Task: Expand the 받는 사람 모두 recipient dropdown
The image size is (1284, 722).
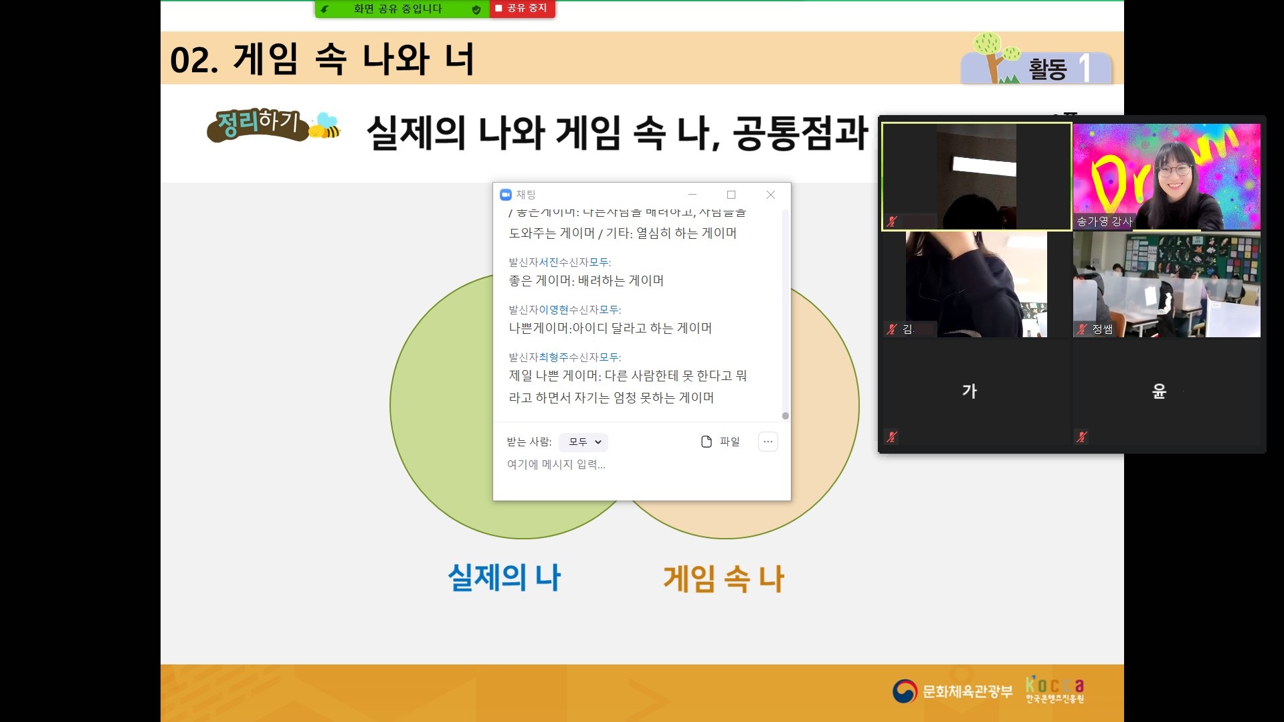Action: tap(583, 442)
